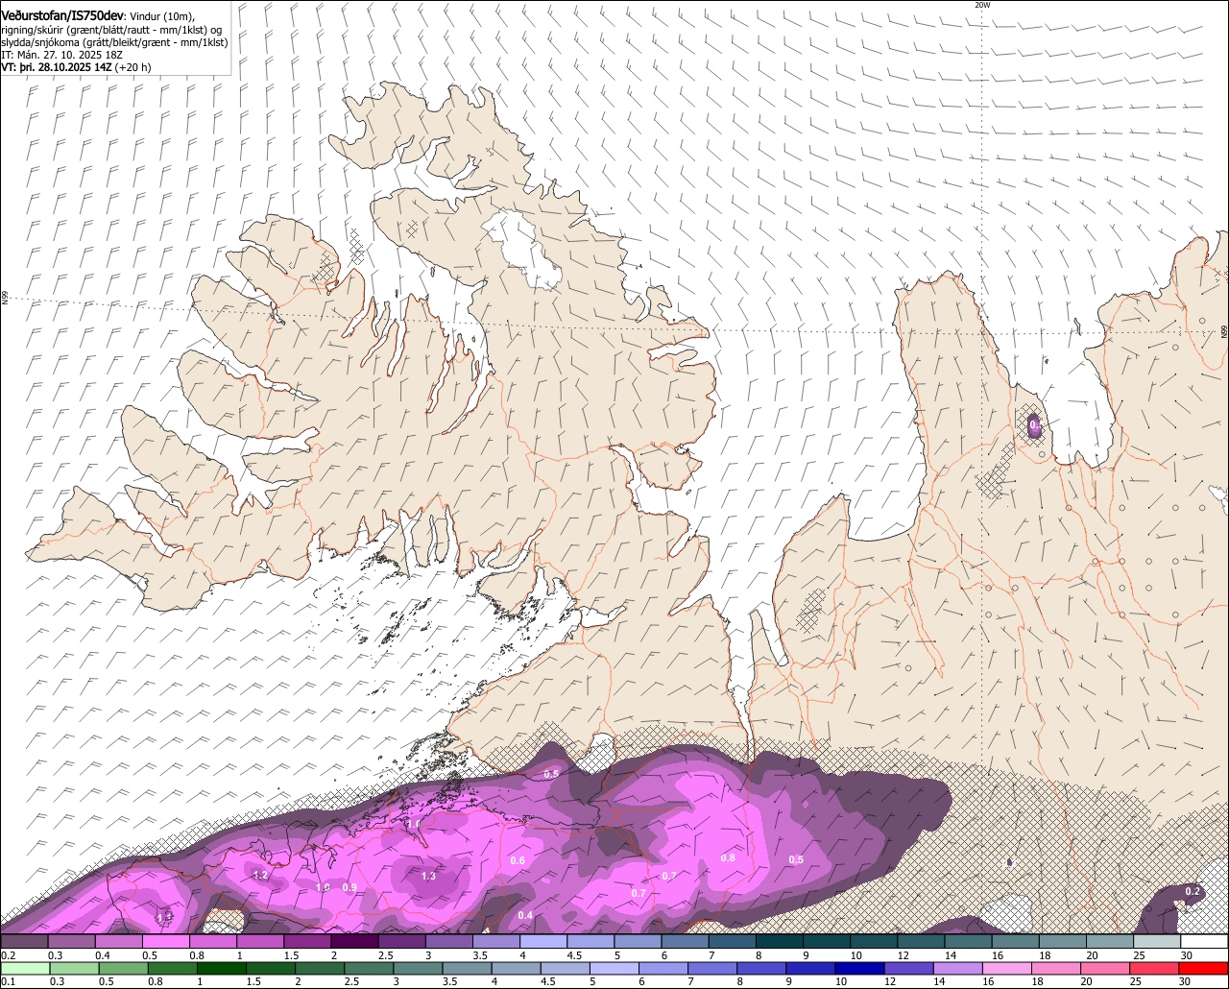This screenshot has width=1229, height=989.
Task: Click the light violet swatch between 14 and 16, green legend
Action: point(957,968)
